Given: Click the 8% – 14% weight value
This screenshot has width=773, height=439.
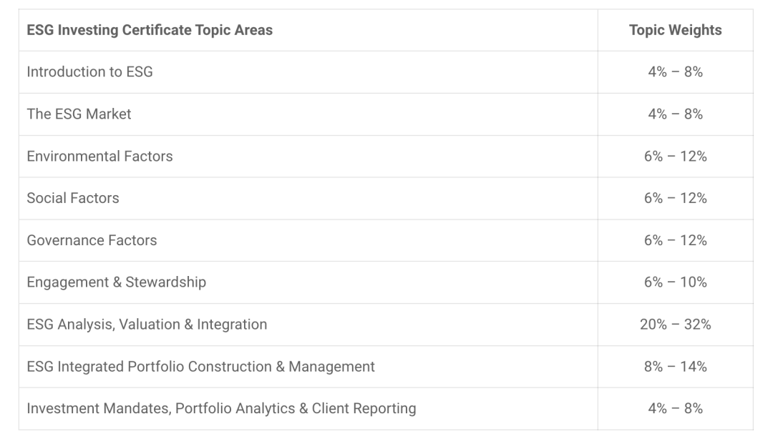Looking at the screenshot, I should (x=675, y=366).
